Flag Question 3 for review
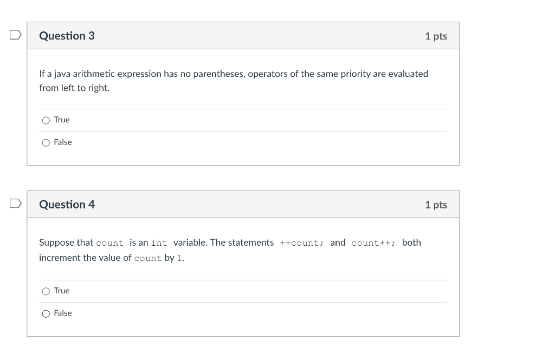Image resolution: width=555 pixels, height=354 pixels. click(16, 35)
